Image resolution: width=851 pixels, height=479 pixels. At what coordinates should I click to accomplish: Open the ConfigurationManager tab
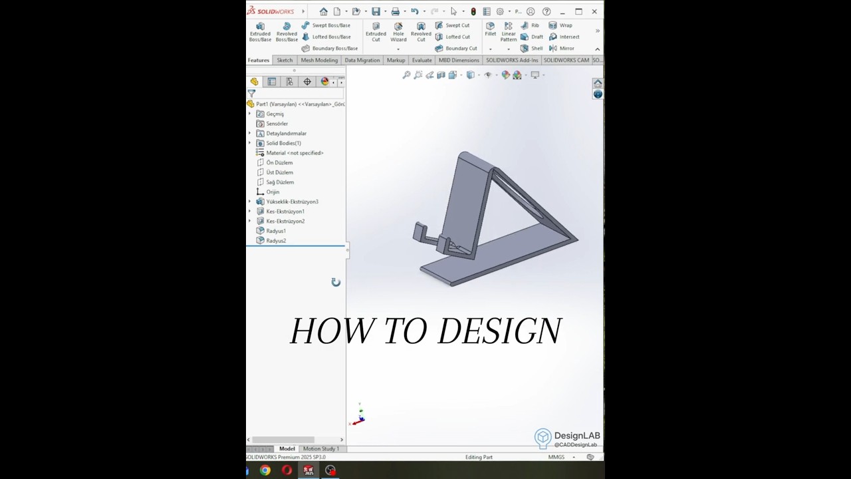pos(289,82)
